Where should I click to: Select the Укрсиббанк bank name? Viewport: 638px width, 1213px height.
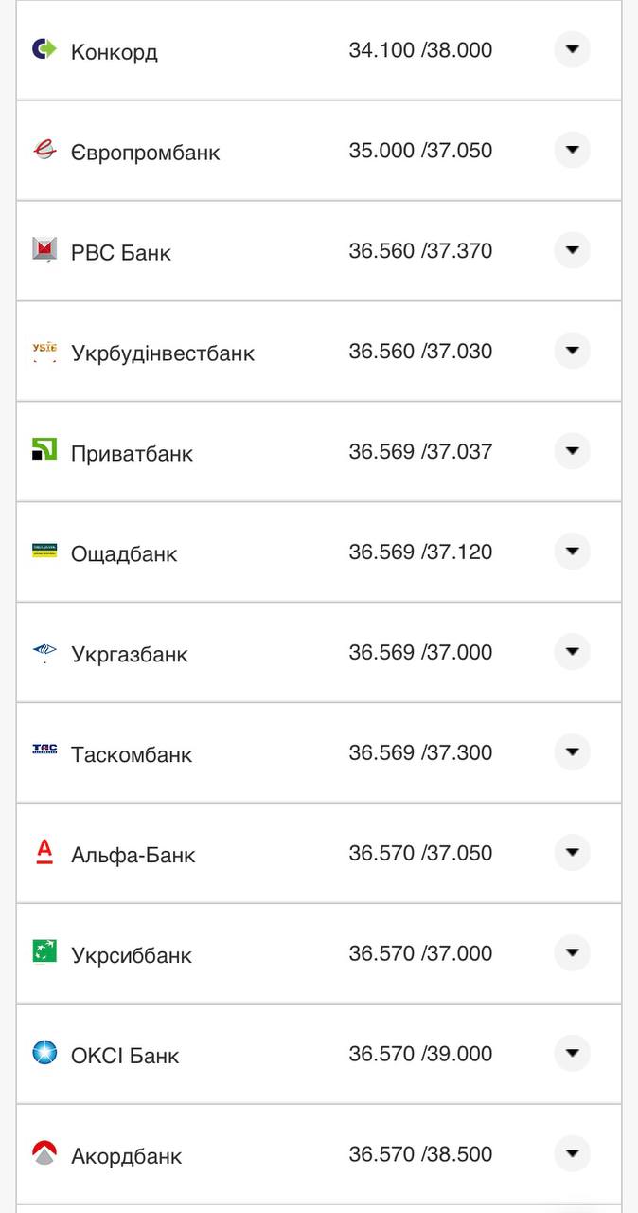132,955
